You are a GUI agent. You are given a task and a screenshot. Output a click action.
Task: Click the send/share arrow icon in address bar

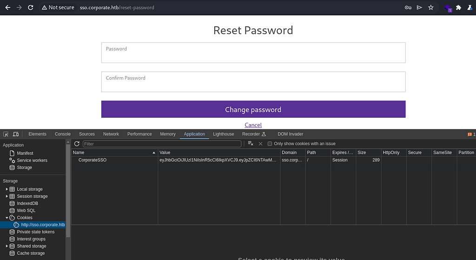[419, 7]
